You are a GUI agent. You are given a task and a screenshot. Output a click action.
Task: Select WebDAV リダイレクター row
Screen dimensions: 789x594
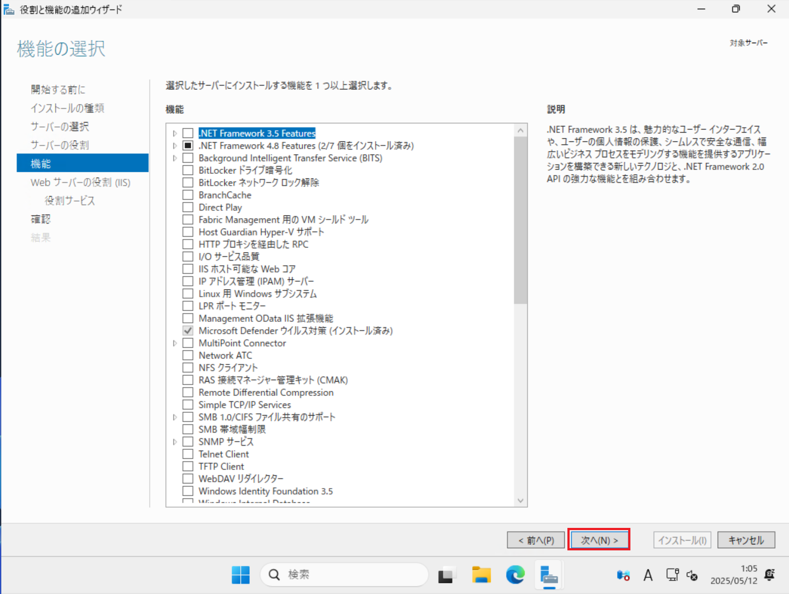241,479
